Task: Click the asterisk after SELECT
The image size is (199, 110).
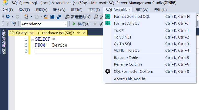Action: tap(54, 39)
